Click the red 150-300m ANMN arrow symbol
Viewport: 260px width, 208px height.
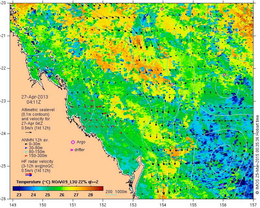(26, 156)
